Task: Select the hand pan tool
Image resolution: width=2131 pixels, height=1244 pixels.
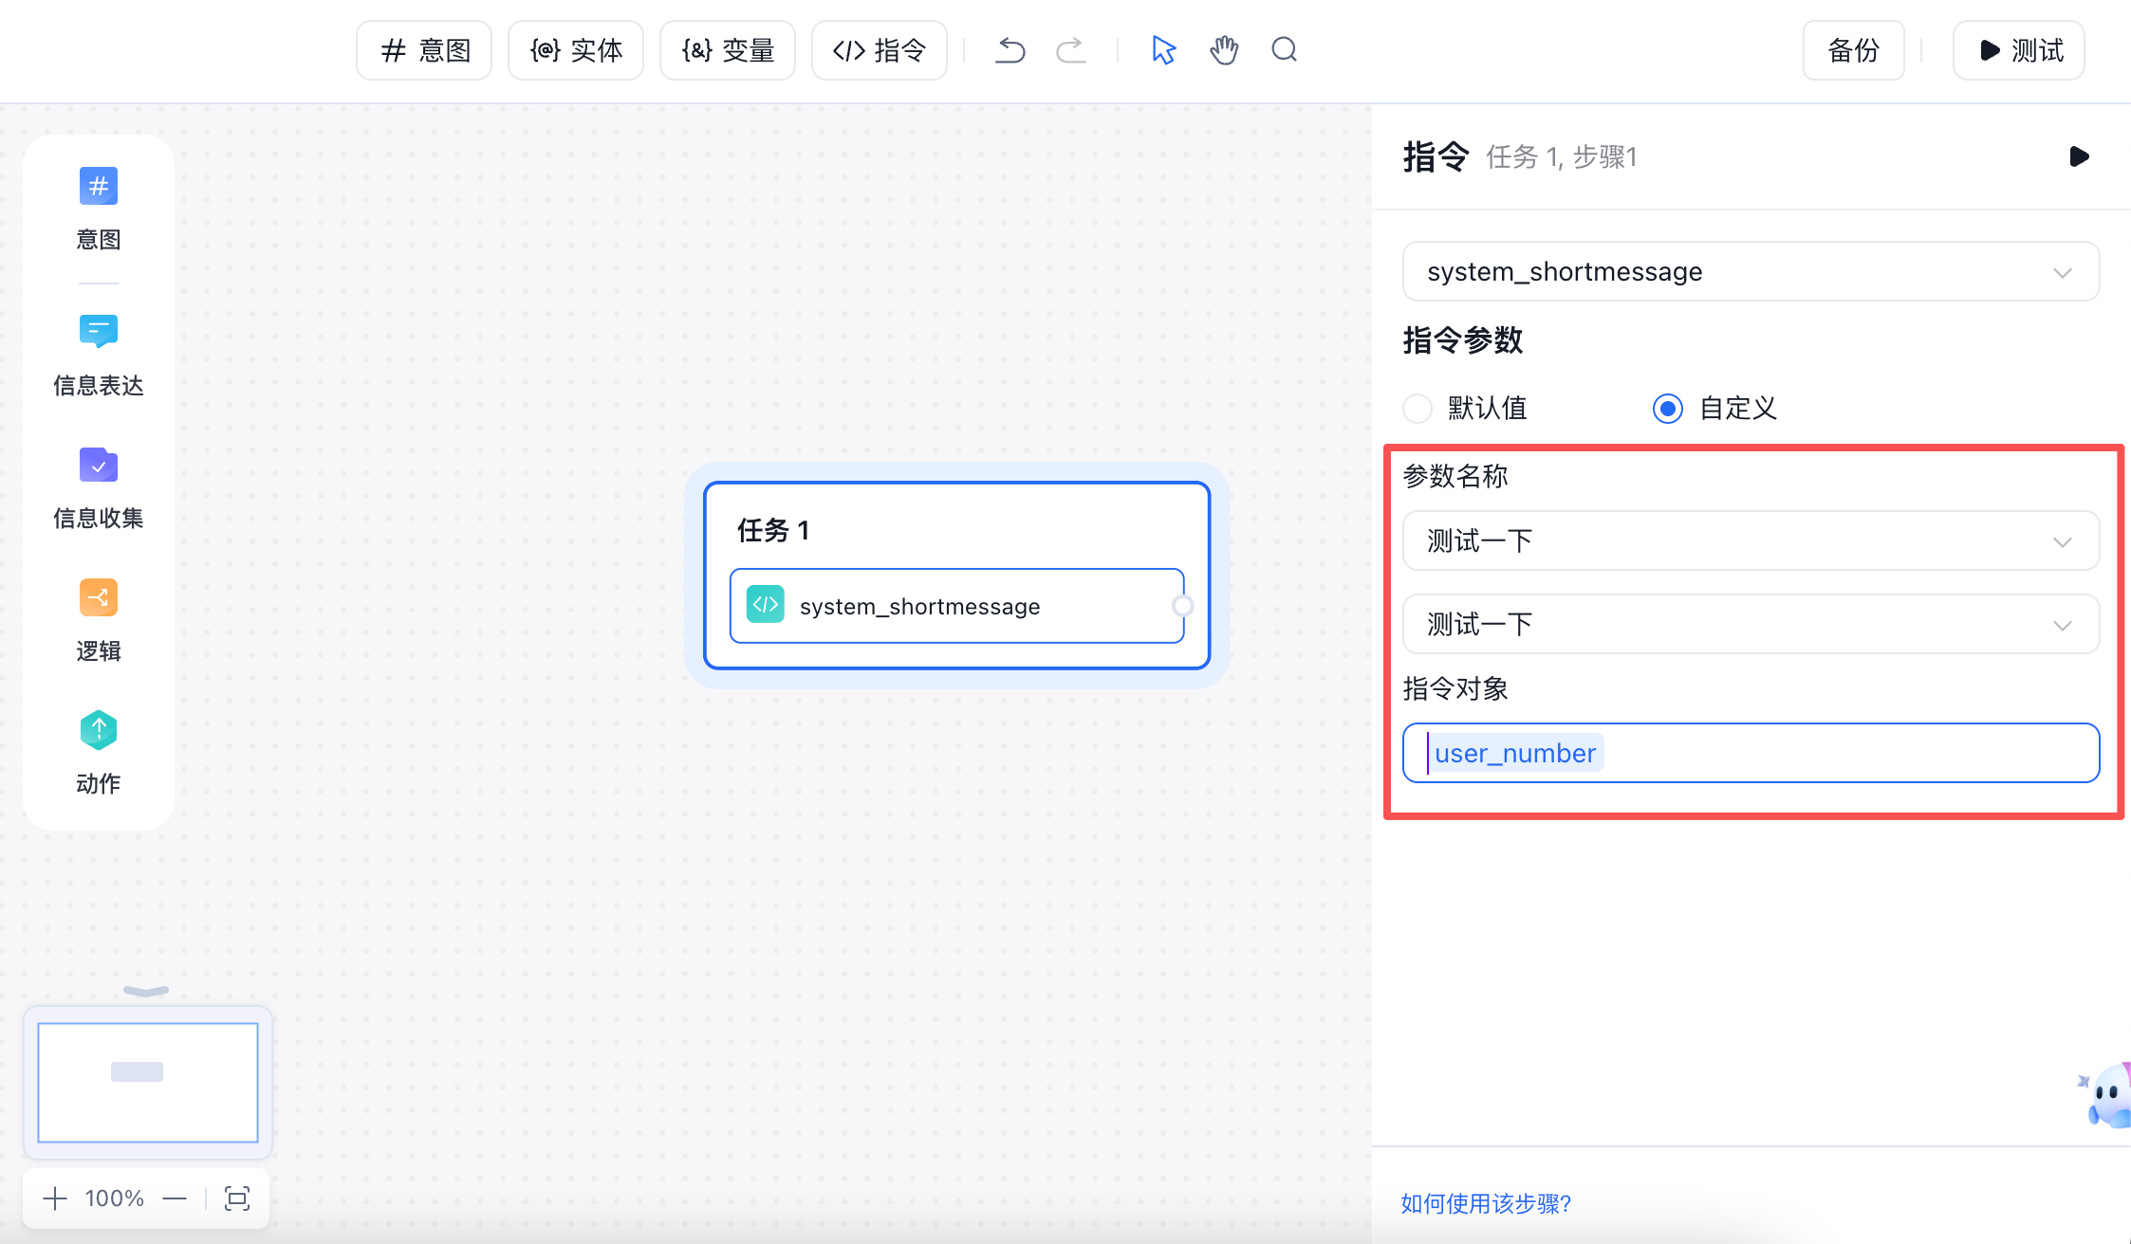Action: tap(1224, 50)
